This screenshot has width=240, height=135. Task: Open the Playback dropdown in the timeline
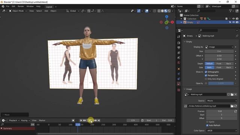[x=14, y=120]
